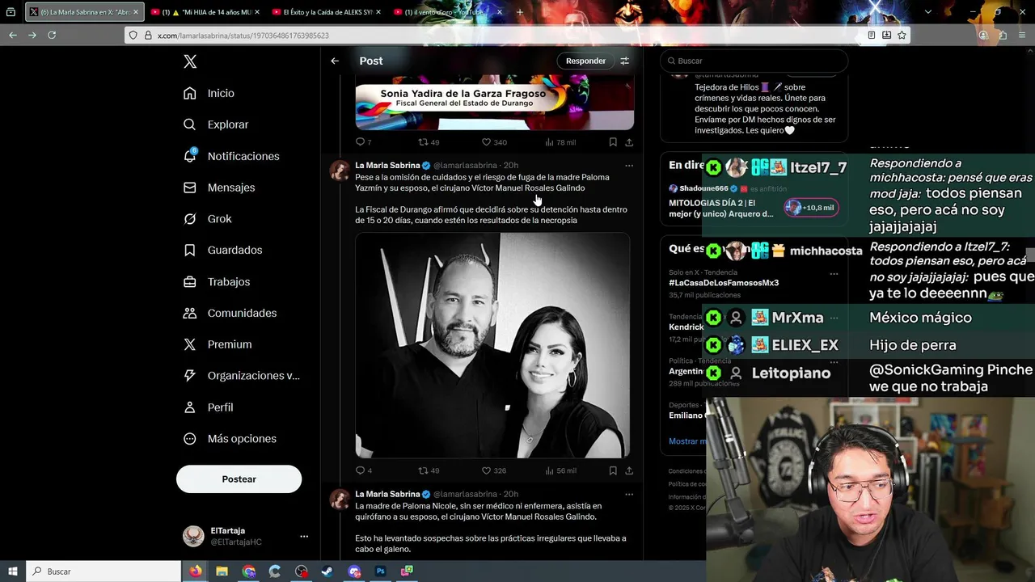Open Steam from the taskbar
Viewport: 1035px width, 582px height.
[x=327, y=571]
